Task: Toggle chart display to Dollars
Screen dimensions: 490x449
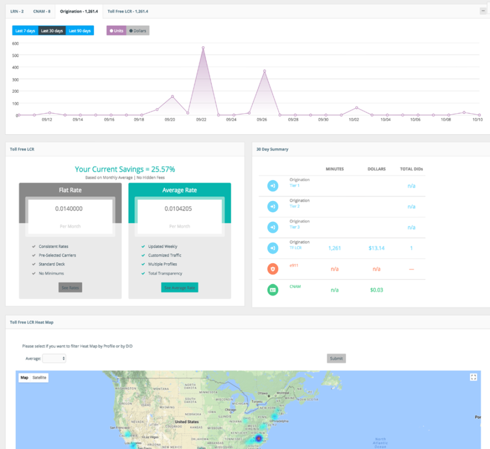Action: tap(137, 30)
